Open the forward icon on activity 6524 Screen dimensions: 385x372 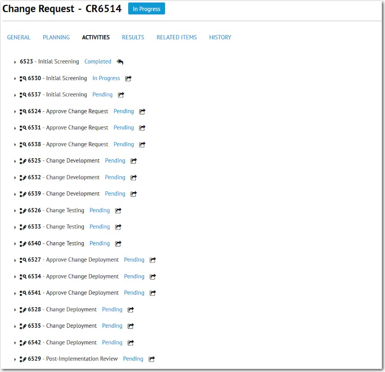[142, 111]
